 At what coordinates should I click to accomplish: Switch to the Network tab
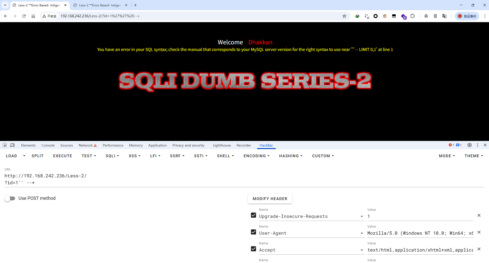[88, 145]
